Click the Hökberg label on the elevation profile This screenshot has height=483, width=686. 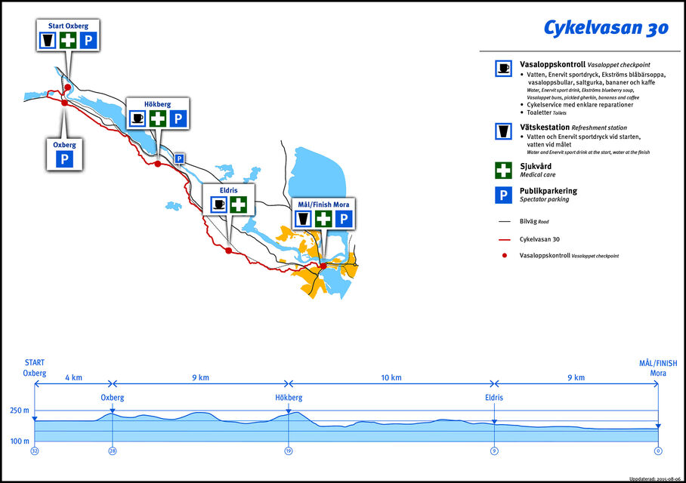tap(288, 397)
